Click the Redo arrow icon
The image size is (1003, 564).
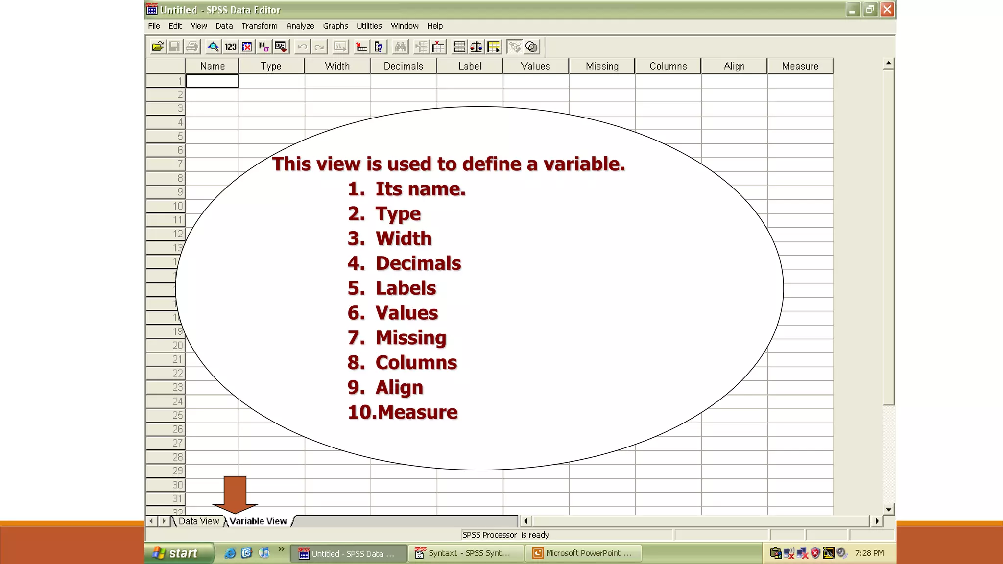(319, 47)
